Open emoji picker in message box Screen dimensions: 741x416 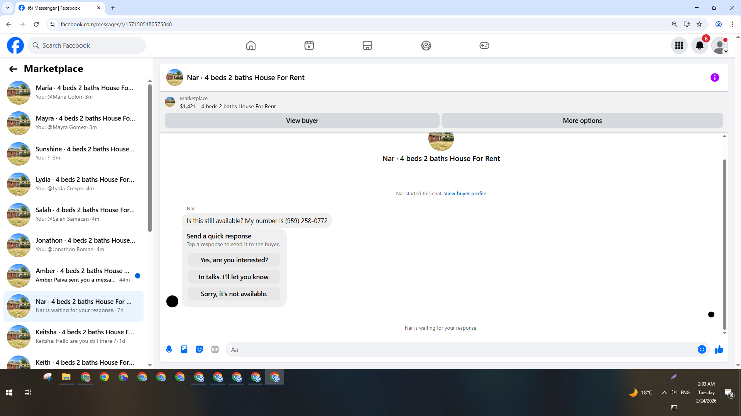pos(702,349)
